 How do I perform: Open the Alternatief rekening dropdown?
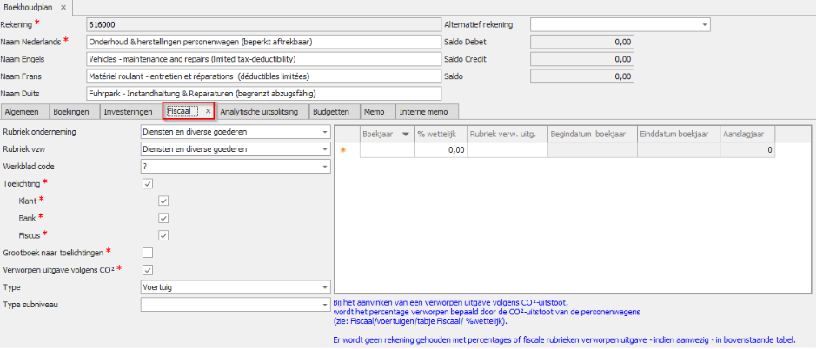(x=704, y=25)
